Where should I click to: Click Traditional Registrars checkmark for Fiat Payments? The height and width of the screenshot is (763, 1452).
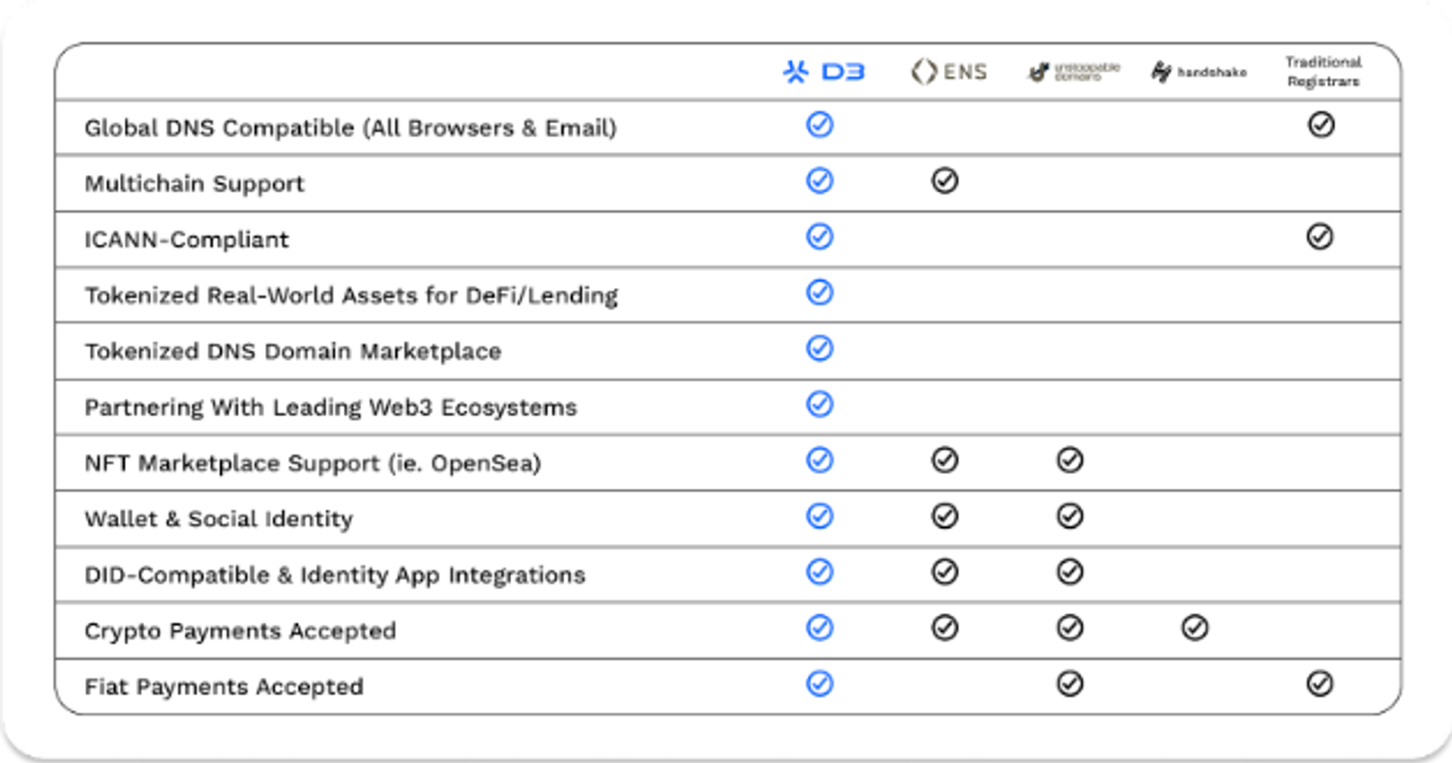[1320, 685]
